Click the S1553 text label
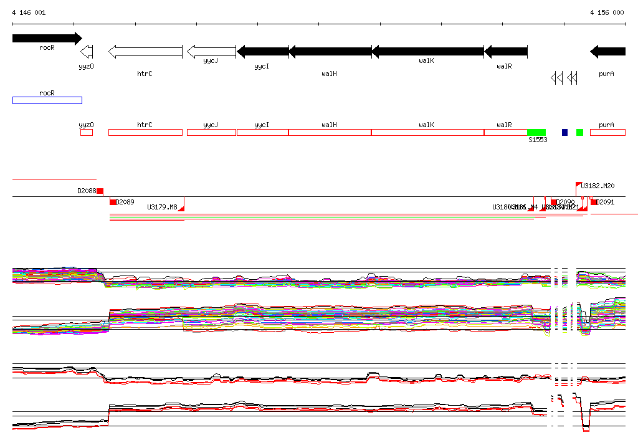Screen dimensions: 638x445 click(538, 140)
